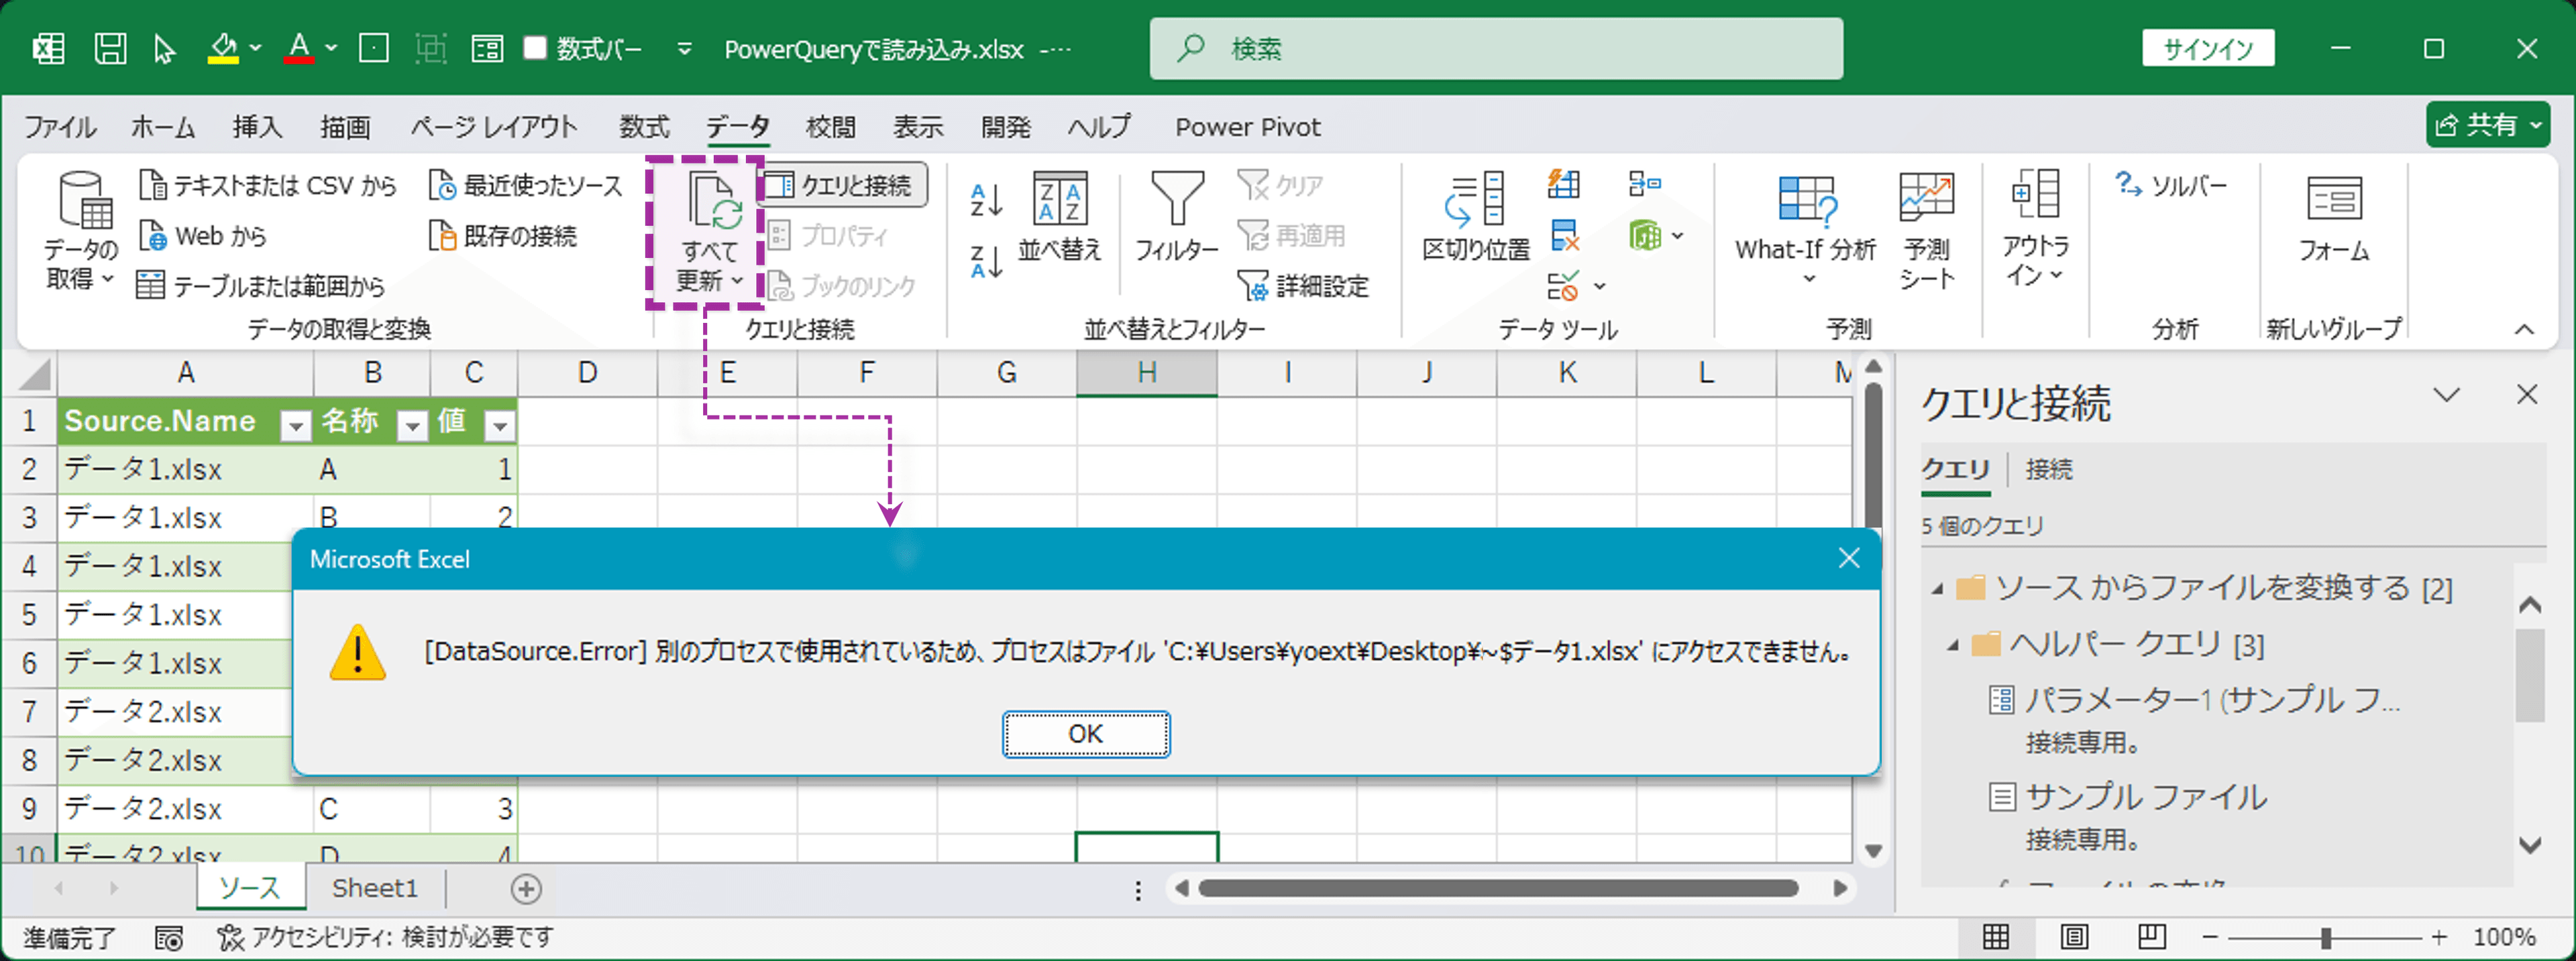Click the サインイン button
This screenshot has height=961, width=2576.
click(x=2208, y=47)
